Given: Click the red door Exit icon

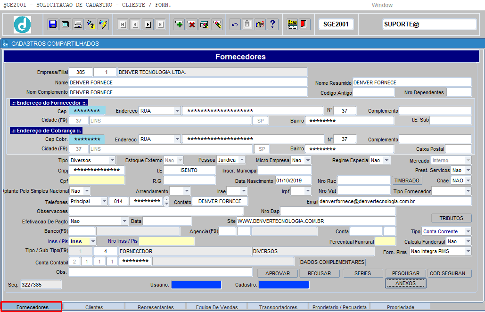Looking at the screenshot, I should [304, 24].
